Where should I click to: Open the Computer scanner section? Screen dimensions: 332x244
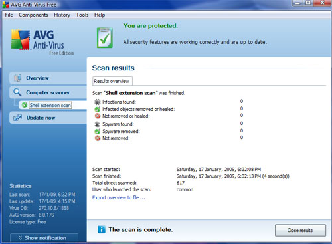(48, 92)
